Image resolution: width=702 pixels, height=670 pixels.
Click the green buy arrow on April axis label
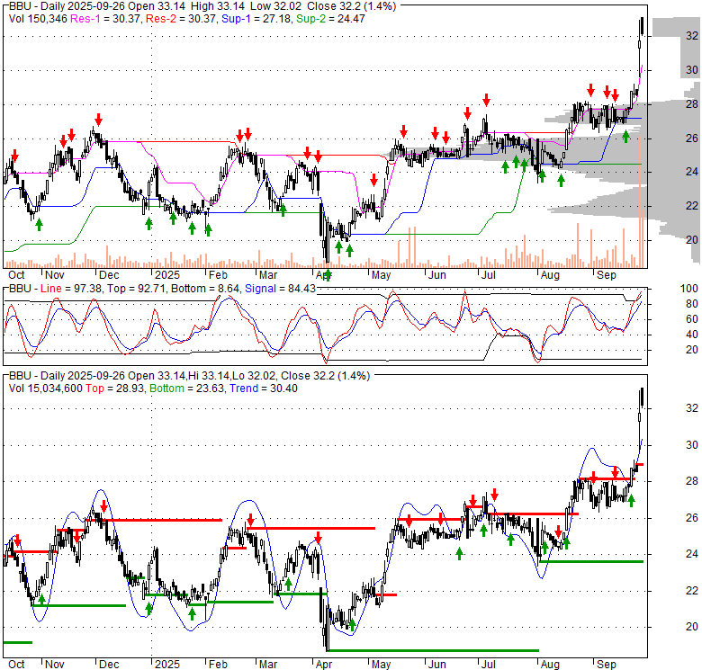pos(328,274)
